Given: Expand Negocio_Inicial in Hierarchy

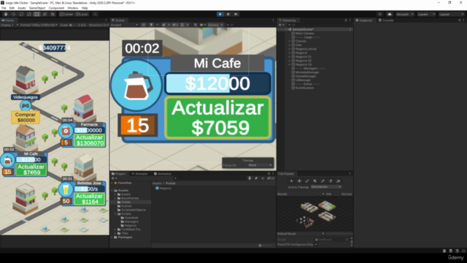Looking at the screenshot, I should 290,49.
